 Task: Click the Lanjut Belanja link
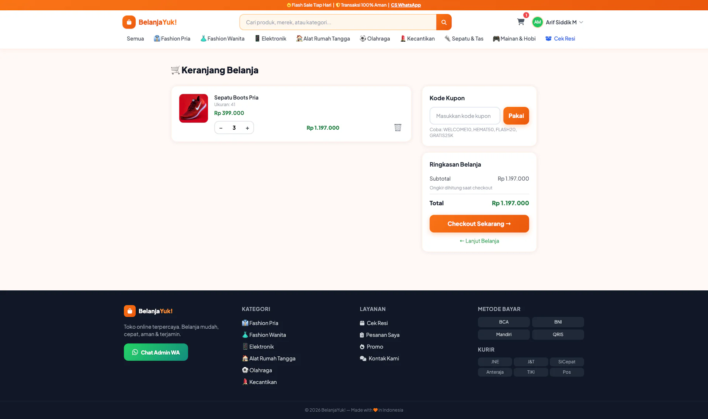pyautogui.click(x=479, y=241)
